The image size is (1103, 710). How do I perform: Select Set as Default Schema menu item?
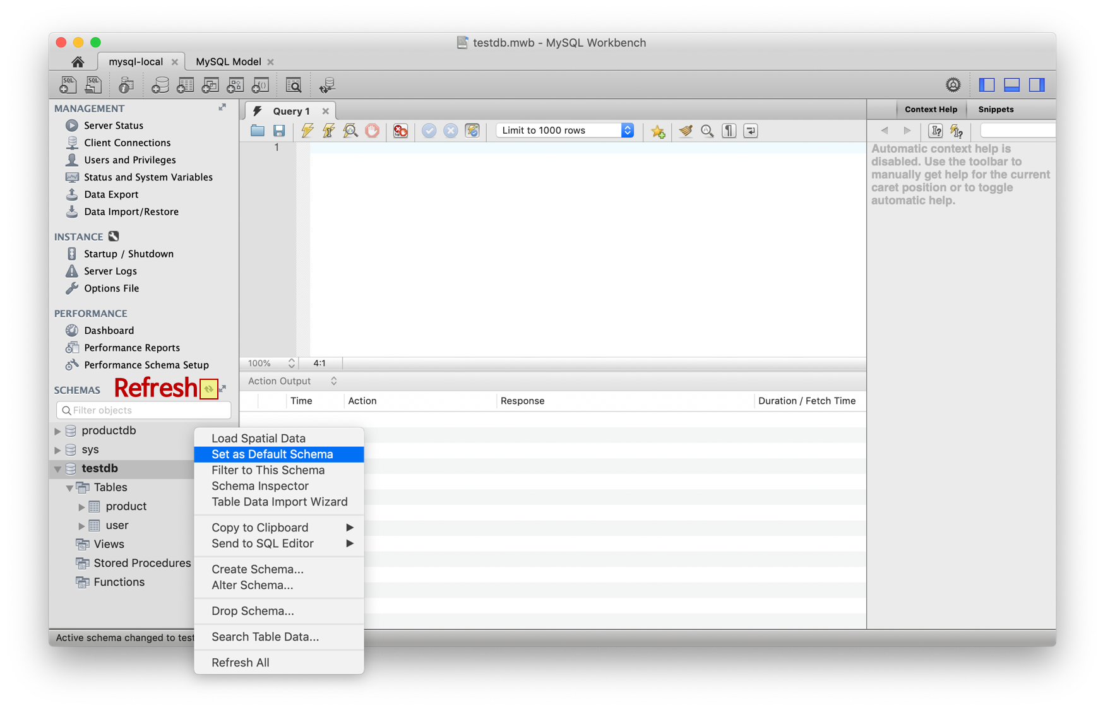(272, 454)
